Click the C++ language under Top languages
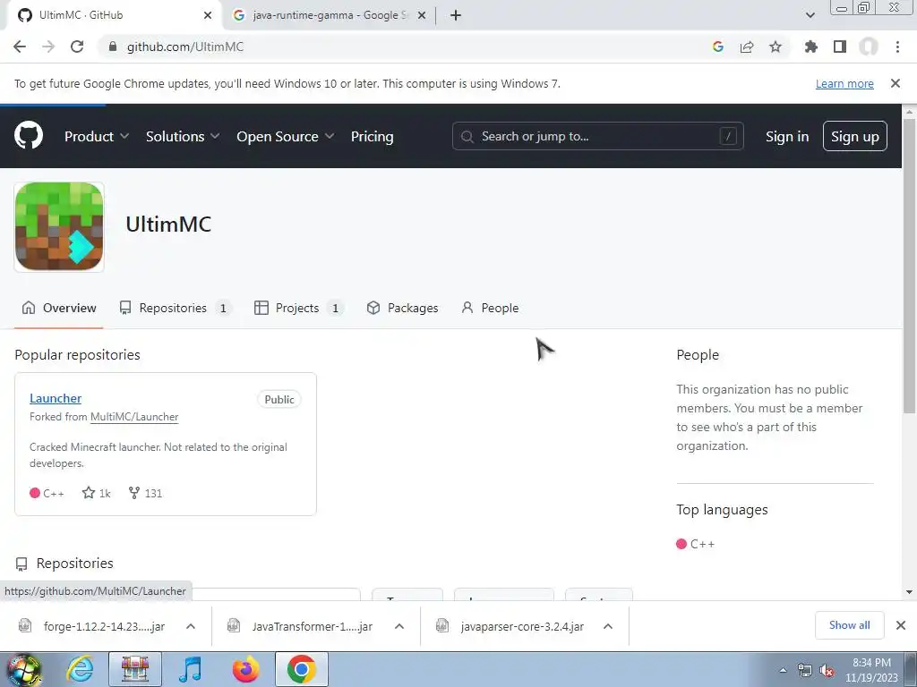The height and width of the screenshot is (687, 917). point(695,544)
